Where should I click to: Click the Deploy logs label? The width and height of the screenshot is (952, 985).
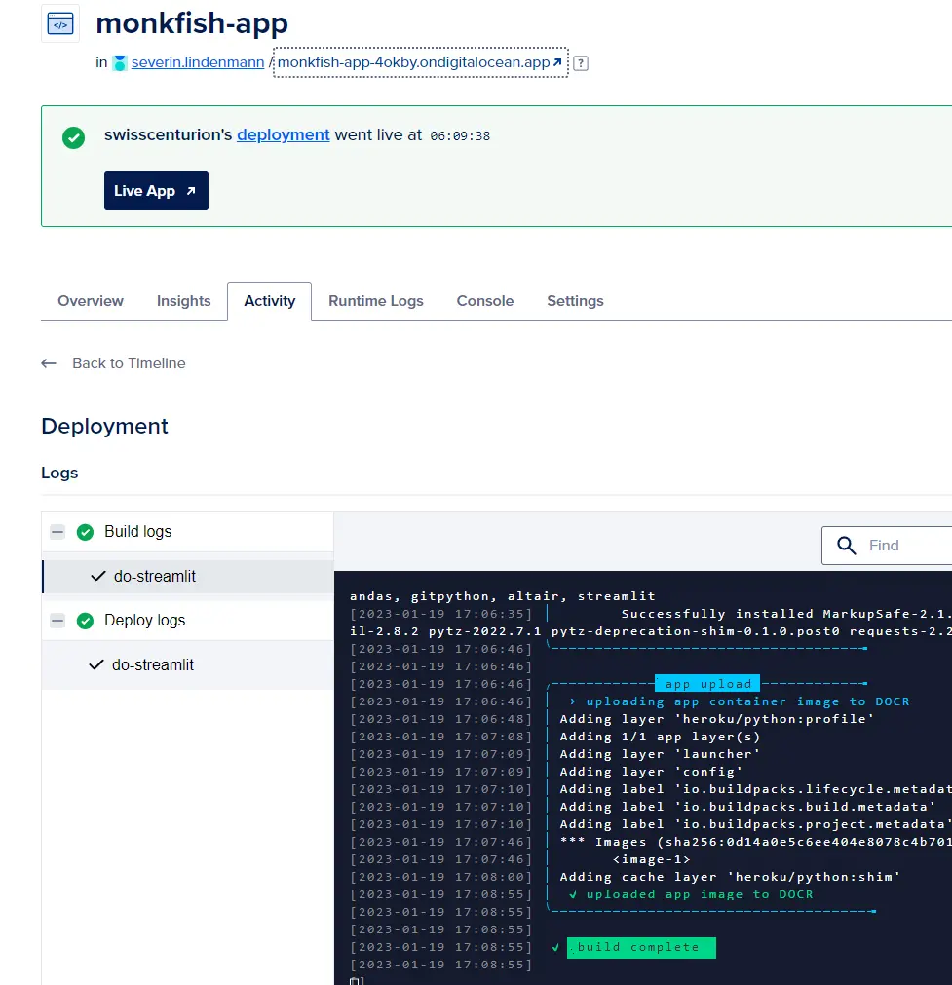[x=144, y=620]
